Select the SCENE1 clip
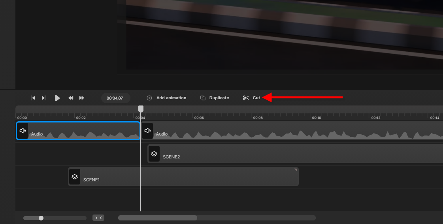 [x=183, y=177]
